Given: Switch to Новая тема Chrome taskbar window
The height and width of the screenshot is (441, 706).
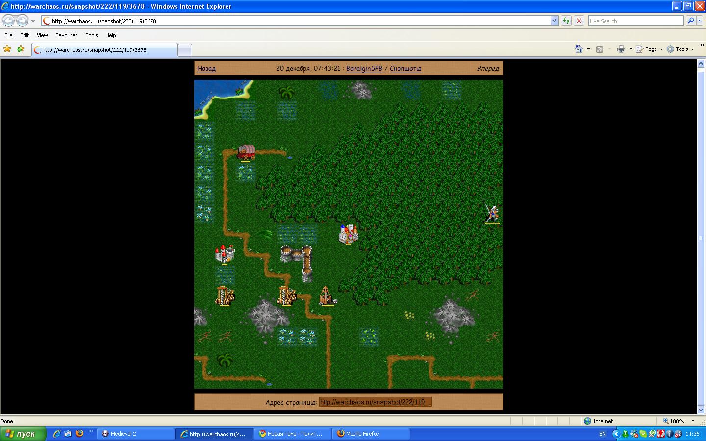Looking at the screenshot, I should coord(292,434).
